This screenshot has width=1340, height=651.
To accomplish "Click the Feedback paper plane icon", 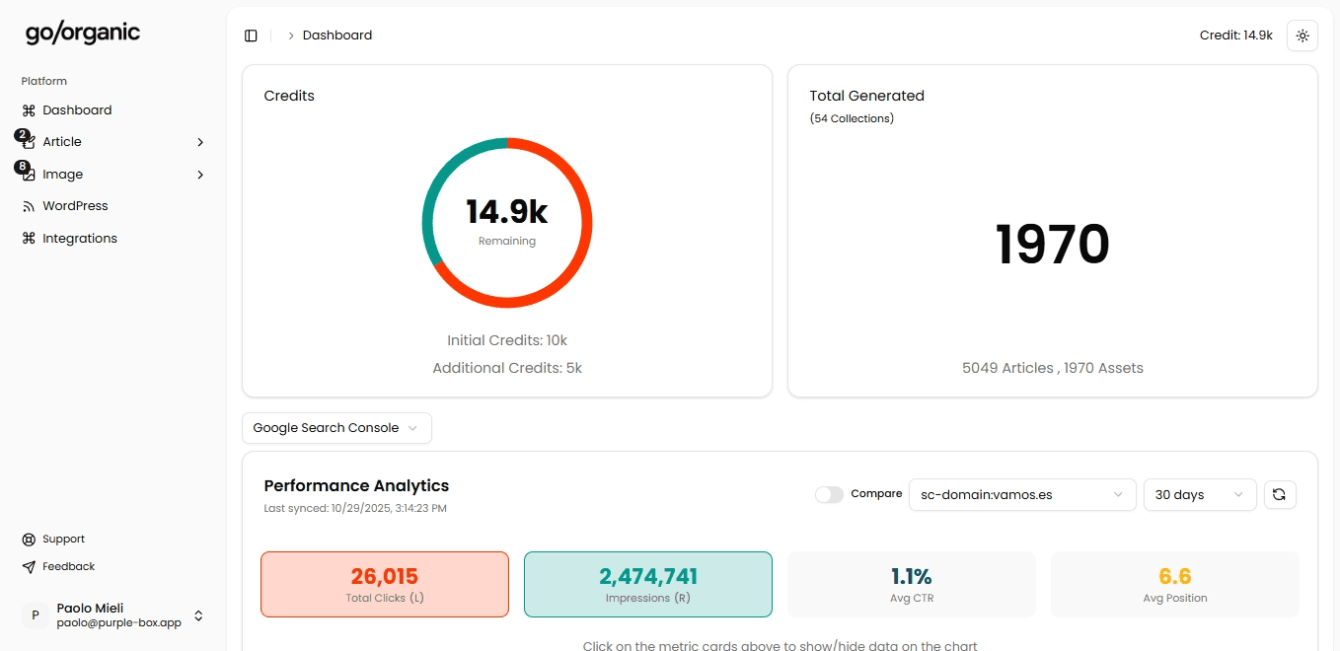I will (29, 567).
